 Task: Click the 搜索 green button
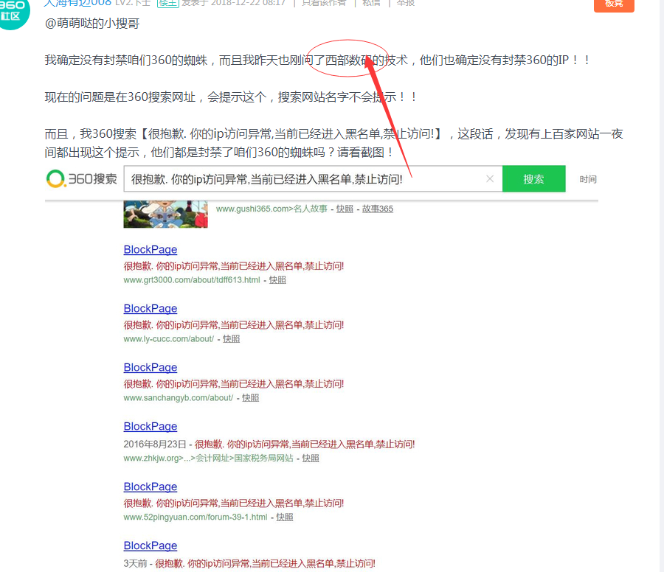[x=533, y=179]
